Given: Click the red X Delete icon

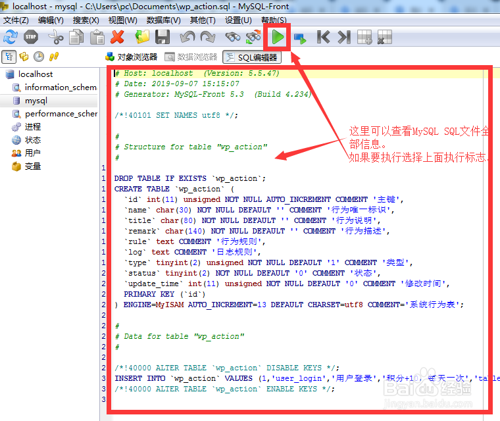Looking at the screenshot, I should click(x=117, y=37).
